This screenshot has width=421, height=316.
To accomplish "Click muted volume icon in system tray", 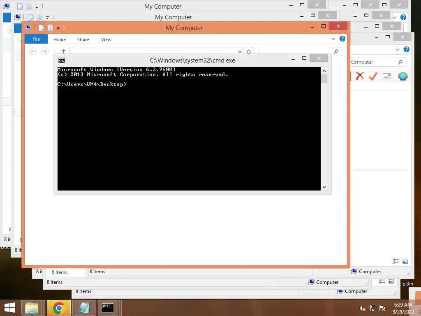I will tap(363, 308).
